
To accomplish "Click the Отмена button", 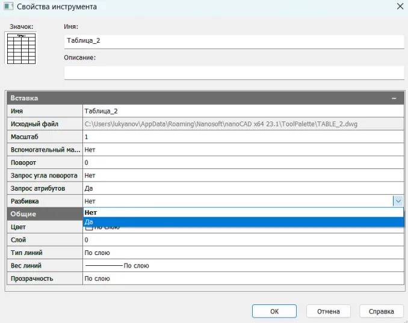I will point(329,311).
